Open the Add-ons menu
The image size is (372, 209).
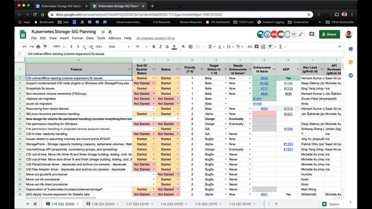coord(115,38)
